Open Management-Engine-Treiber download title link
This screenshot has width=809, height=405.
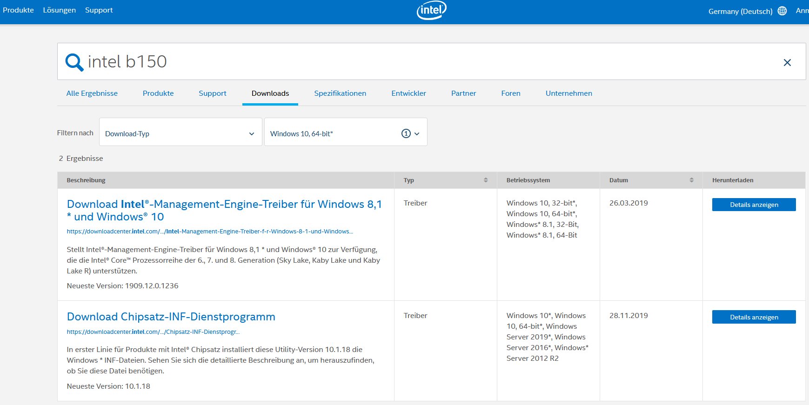[x=225, y=210]
